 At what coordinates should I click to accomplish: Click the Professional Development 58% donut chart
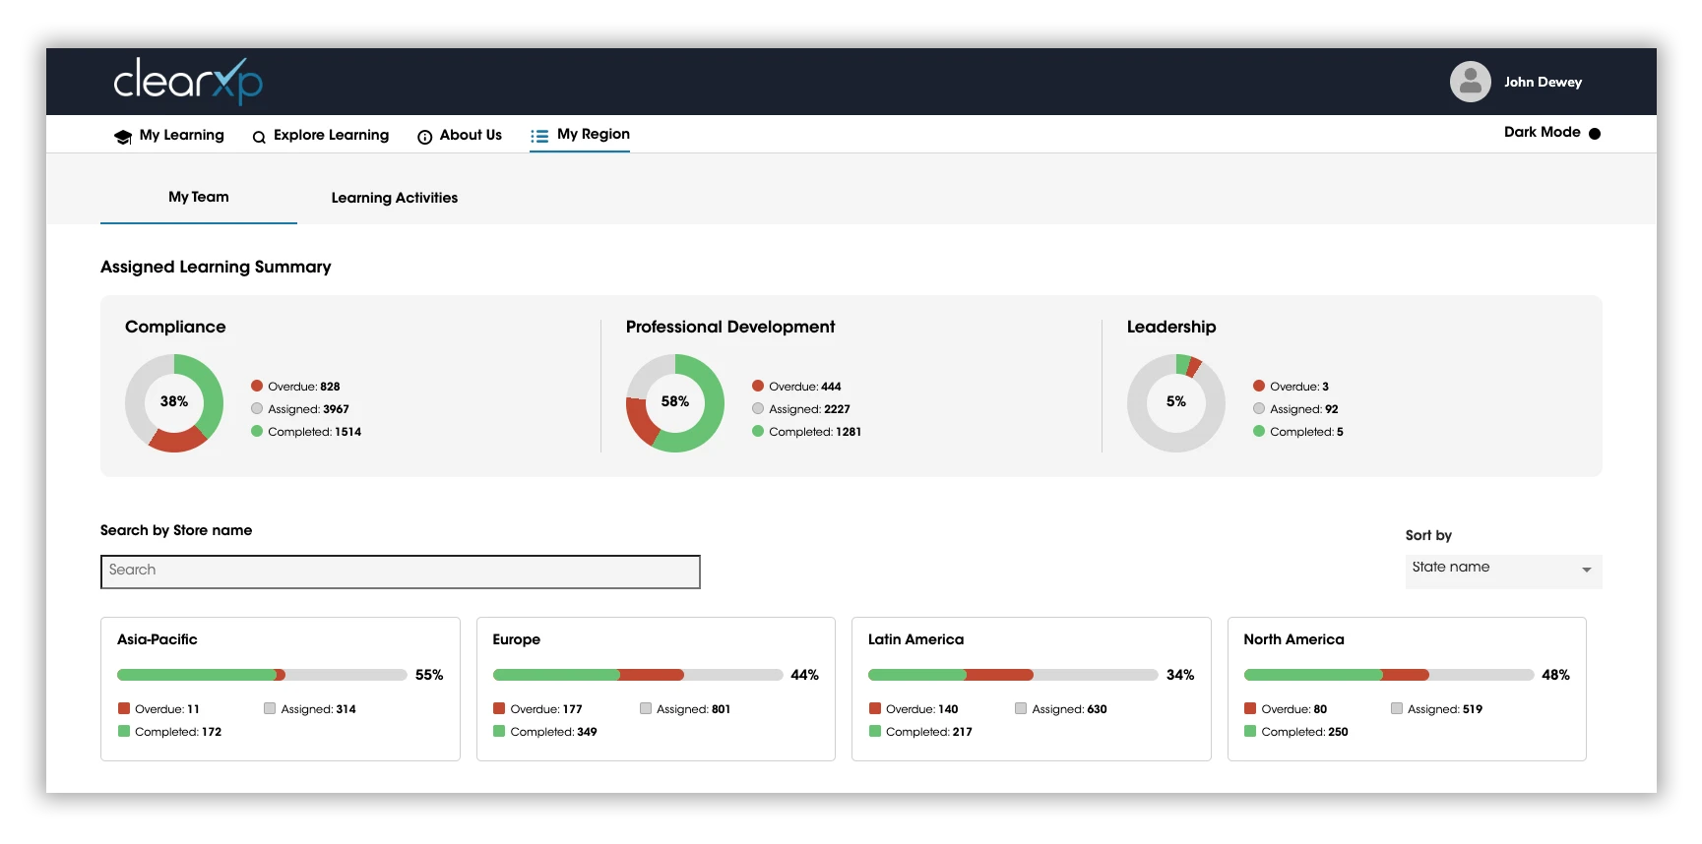click(x=675, y=402)
